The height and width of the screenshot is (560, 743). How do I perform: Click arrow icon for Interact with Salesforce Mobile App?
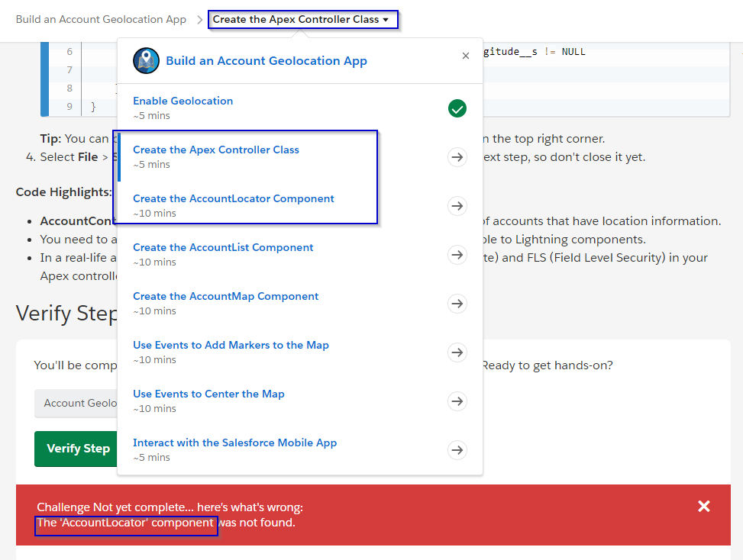(x=457, y=450)
